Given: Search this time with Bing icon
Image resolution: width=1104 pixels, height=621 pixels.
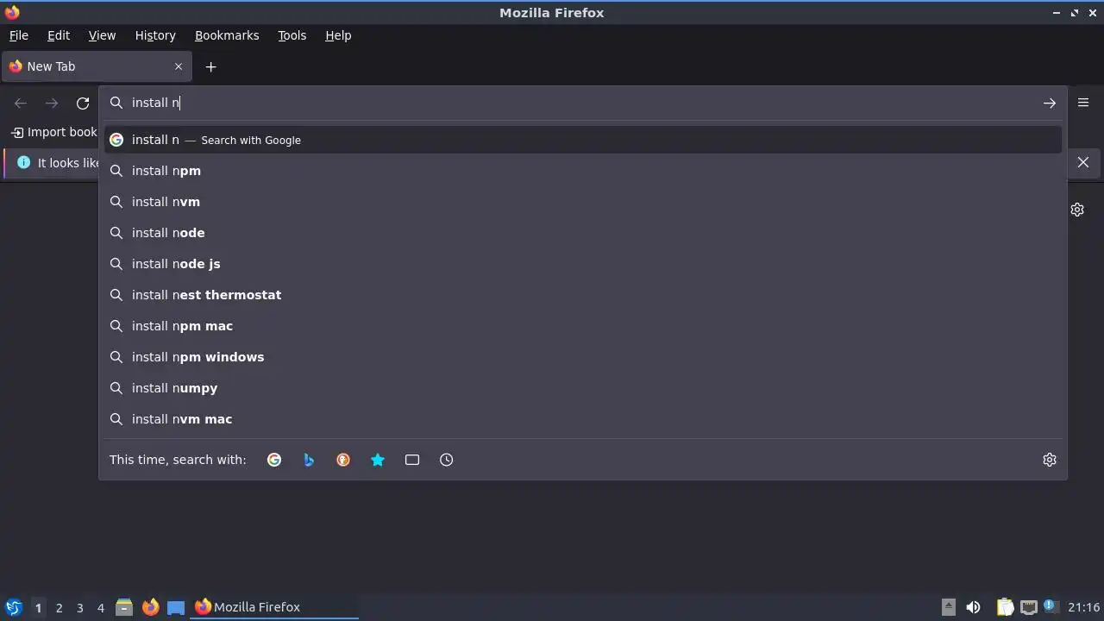Looking at the screenshot, I should click(x=309, y=460).
